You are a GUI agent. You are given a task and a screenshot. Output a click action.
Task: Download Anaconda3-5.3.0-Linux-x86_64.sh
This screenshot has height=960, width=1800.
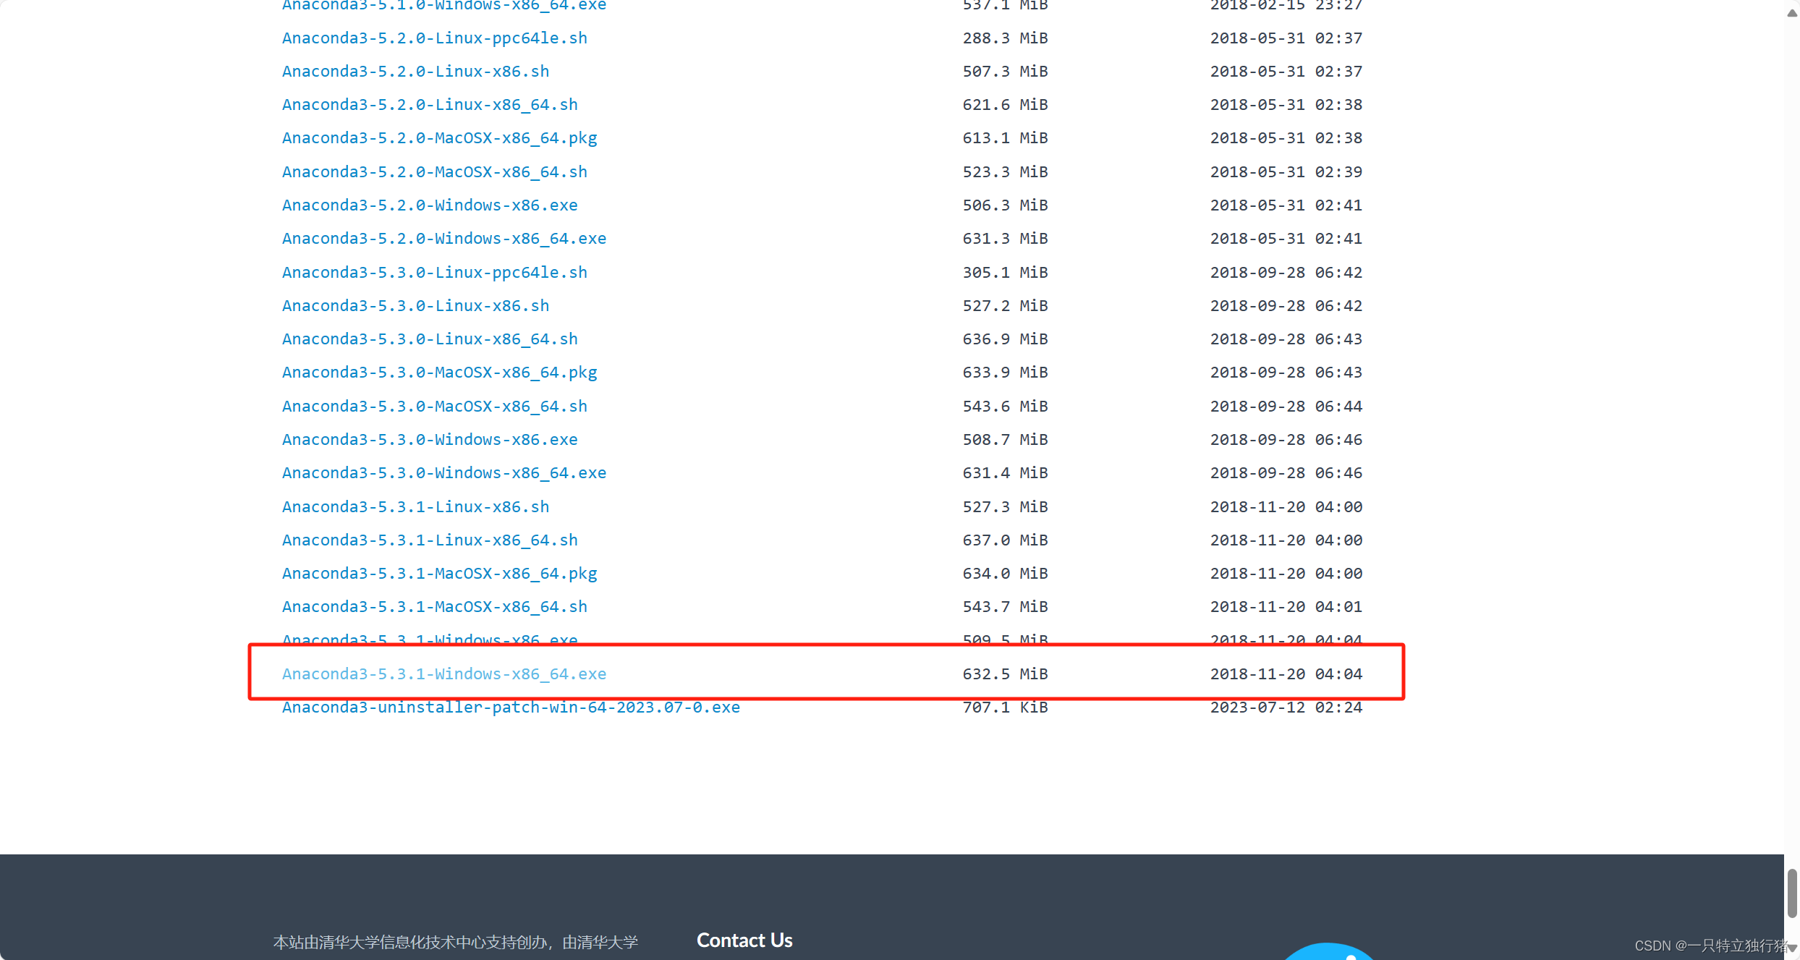click(430, 339)
